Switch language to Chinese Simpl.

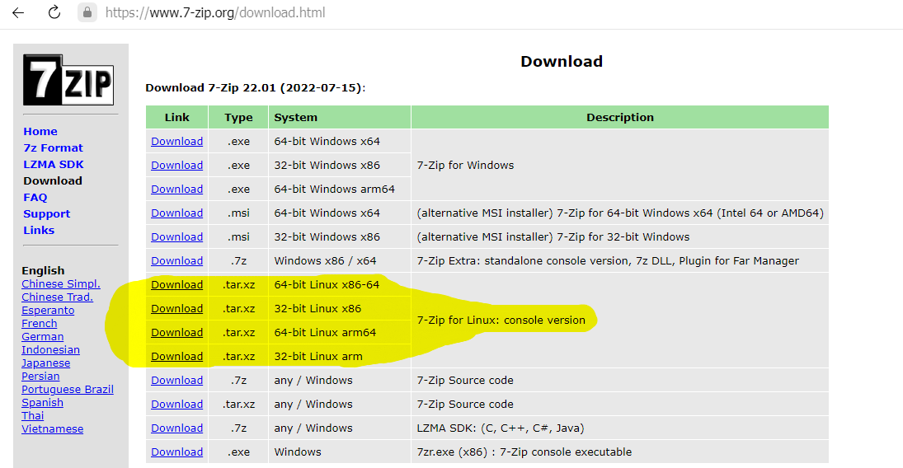61,283
